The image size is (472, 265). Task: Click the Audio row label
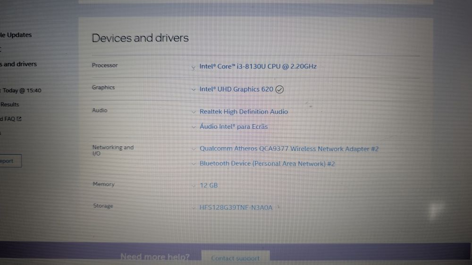(x=100, y=110)
